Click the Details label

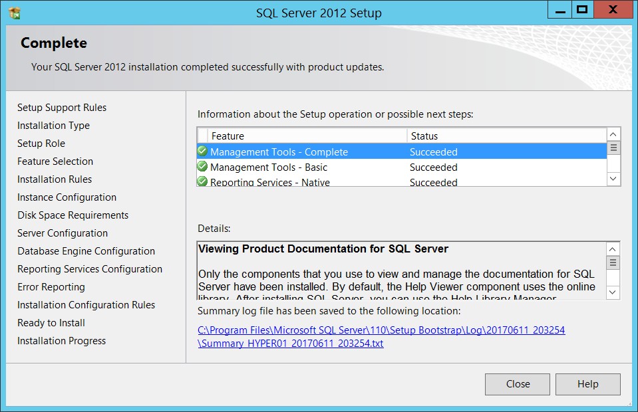click(214, 229)
